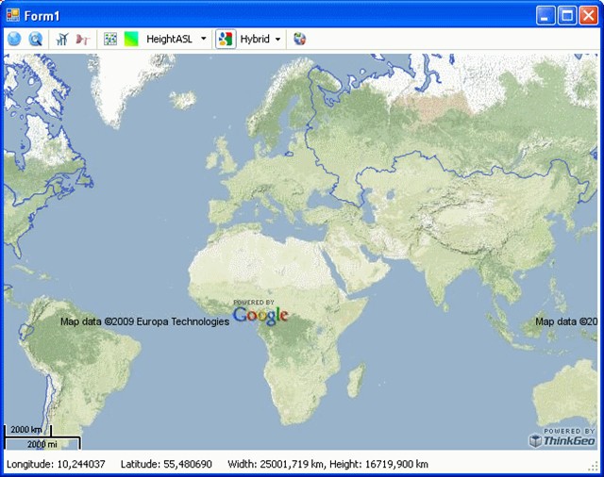Close the Form1 window

point(589,16)
